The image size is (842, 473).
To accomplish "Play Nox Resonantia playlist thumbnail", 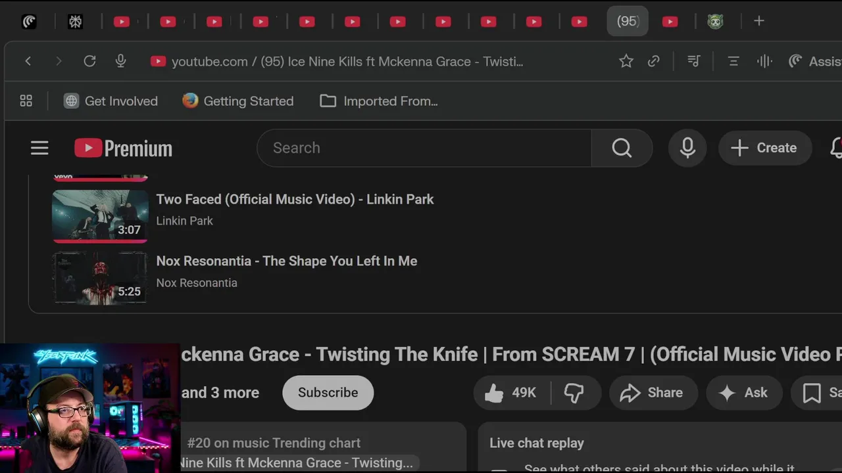I will pyautogui.click(x=100, y=277).
